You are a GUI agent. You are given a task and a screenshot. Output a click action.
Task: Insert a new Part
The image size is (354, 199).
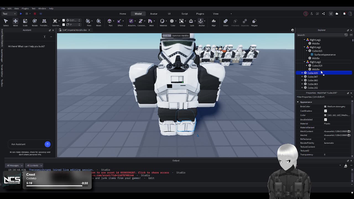pyautogui.click(x=110, y=23)
